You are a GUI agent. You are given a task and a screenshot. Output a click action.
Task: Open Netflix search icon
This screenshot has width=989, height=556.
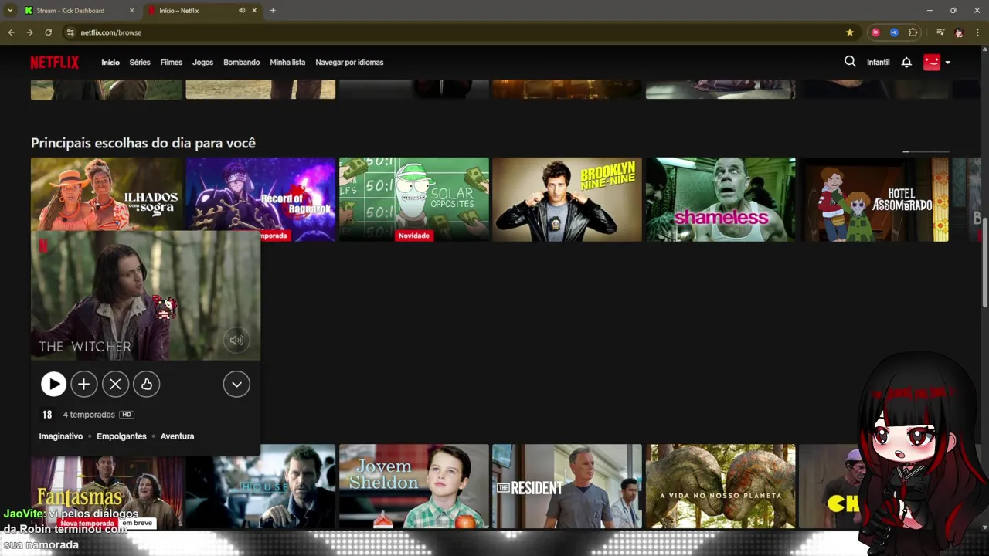click(x=850, y=62)
